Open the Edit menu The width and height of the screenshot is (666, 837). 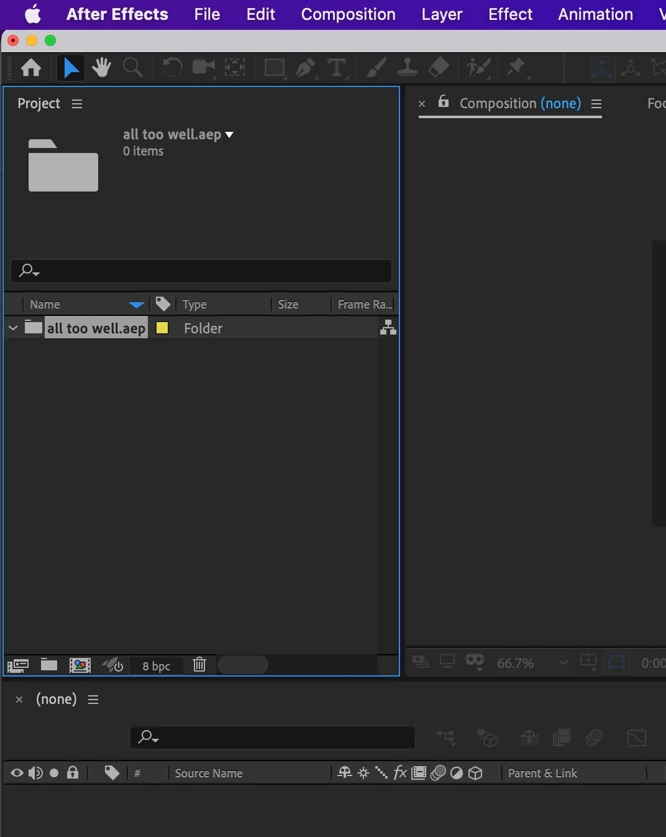tap(260, 14)
